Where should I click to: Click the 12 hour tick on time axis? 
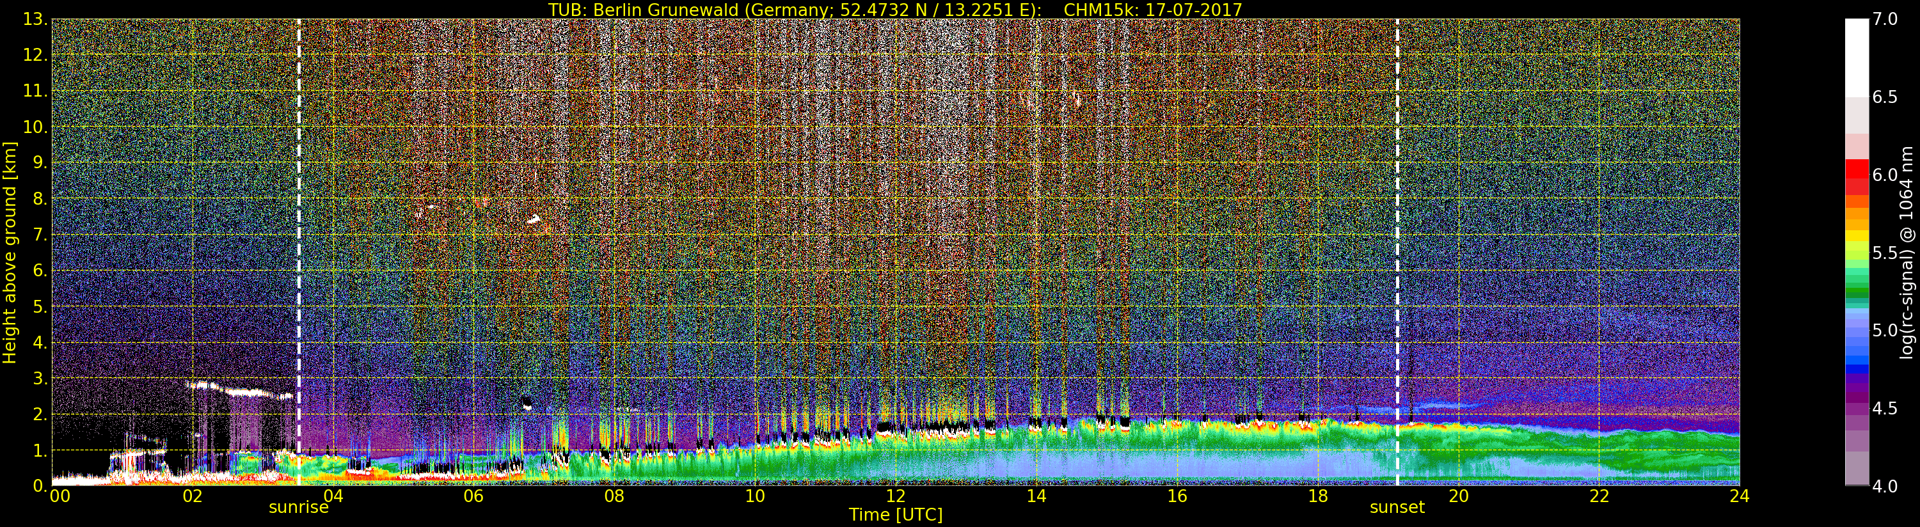point(895,496)
